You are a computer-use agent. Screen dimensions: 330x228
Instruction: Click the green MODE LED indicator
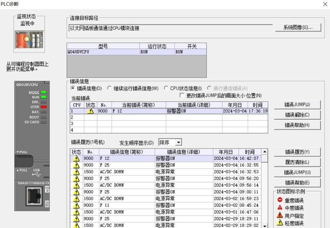pyautogui.click(x=44, y=92)
